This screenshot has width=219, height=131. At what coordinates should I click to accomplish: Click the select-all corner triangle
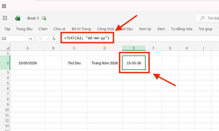coord(8,48)
